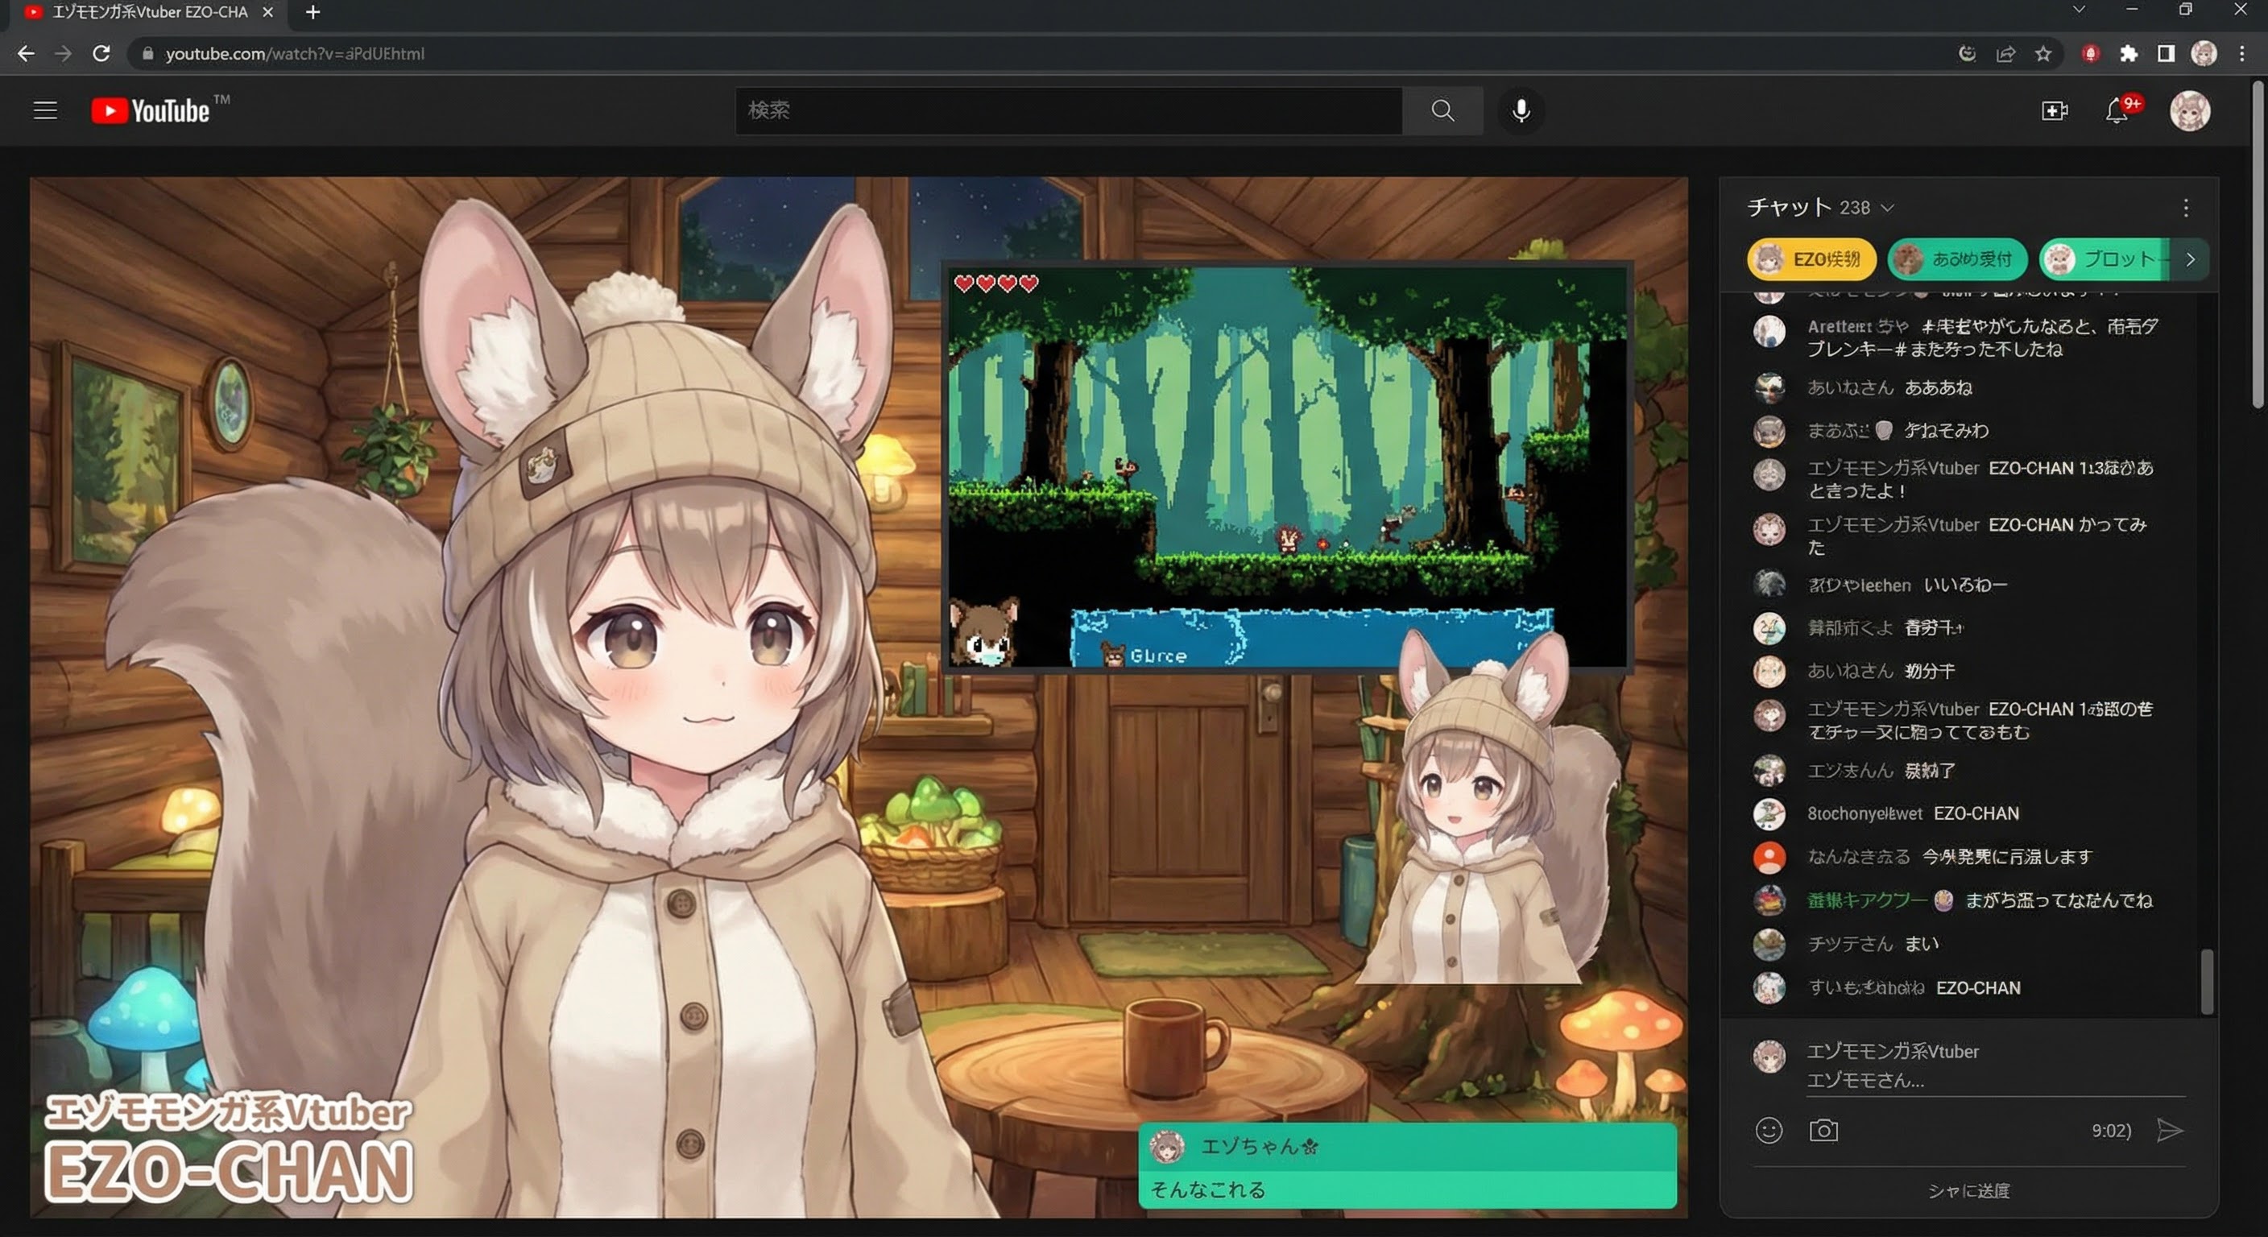Image resolution: width=2268 pixels, height=1237 pixels.
Task: Select the EZO chat chip
Action: coord(1811,259)
